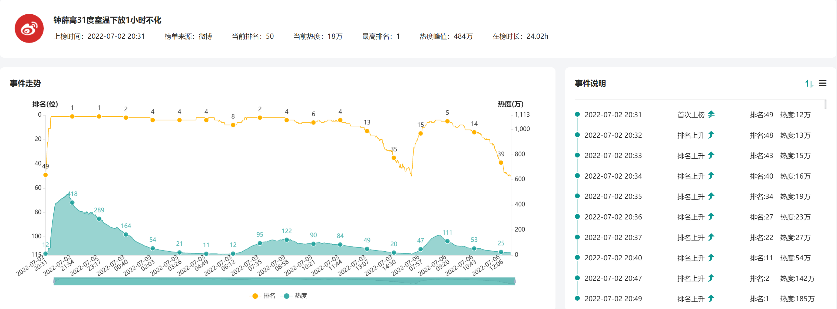Click the 418 heat peak data point

pyautogui.click(x=72, y=203)
